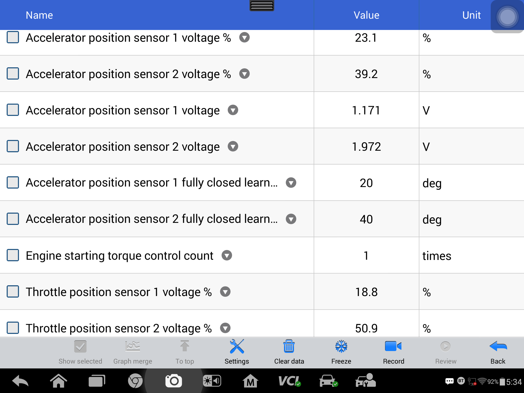This screenshot has width=524, height=393.
Task: Select Engine starting torque control count checkbox
Action: 13,255
